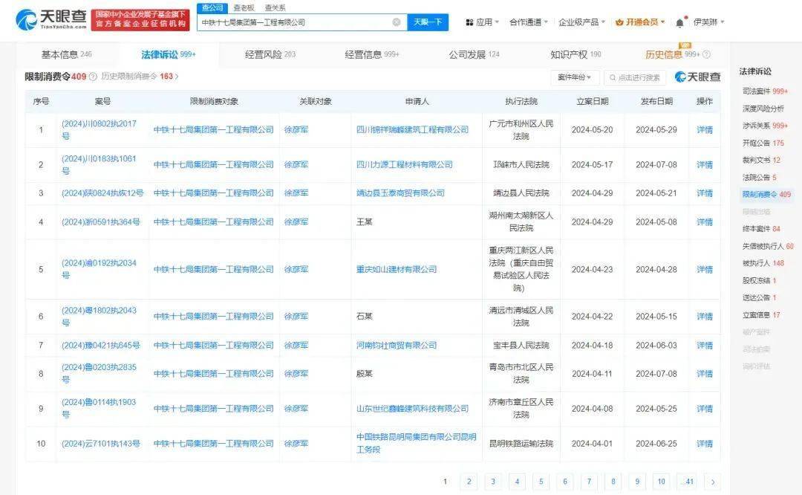The width and height of the screenshot is (802, 495).
Task: Go to page 5 of results
Action: click(541, 481)
